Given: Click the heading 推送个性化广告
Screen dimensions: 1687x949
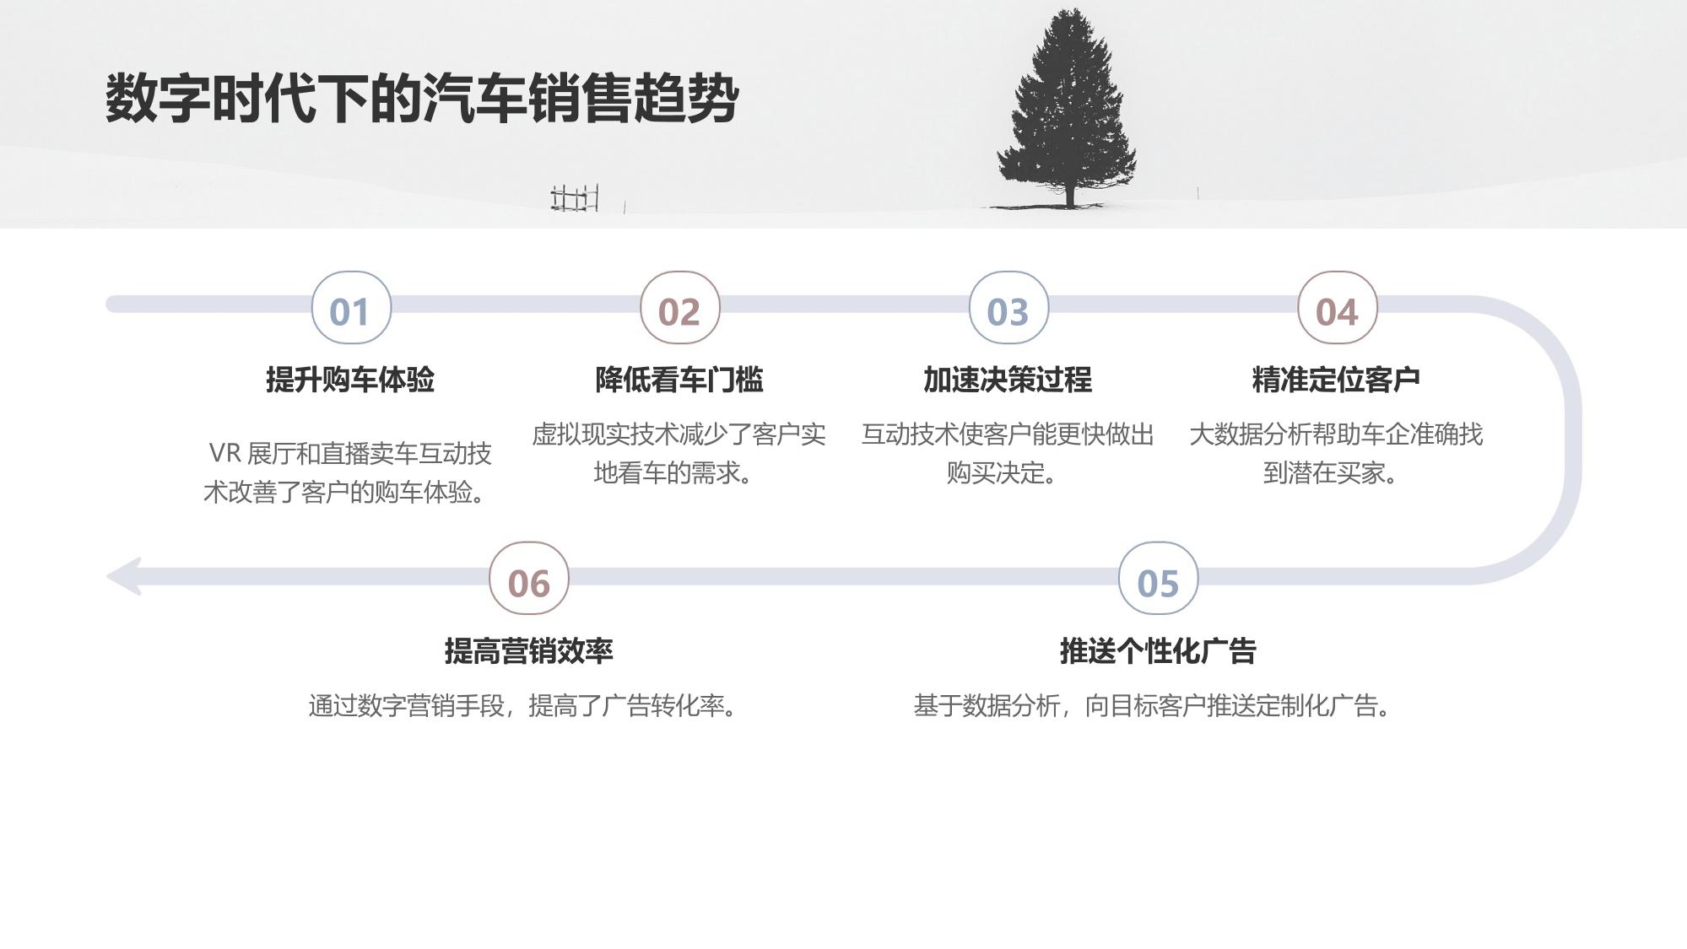Looking at the screenshot, I should (x=1158, y=650).
